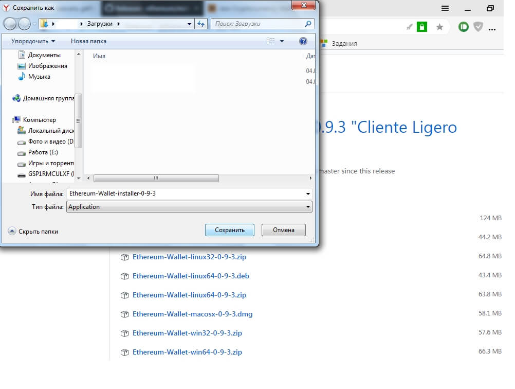Viewport: 515px width, 389px height.
Task: Click the 124 MB file size text
Action: 491,218
